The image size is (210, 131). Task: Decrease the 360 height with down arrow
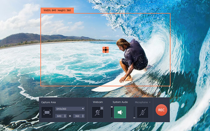coord(83,117)
